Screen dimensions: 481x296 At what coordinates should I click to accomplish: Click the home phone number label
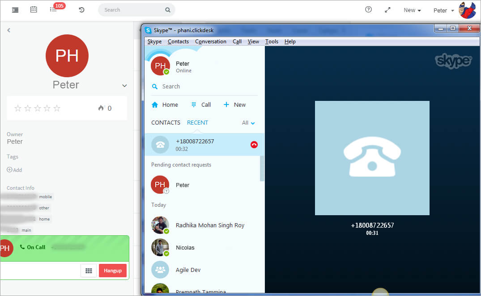coord(44,219)
